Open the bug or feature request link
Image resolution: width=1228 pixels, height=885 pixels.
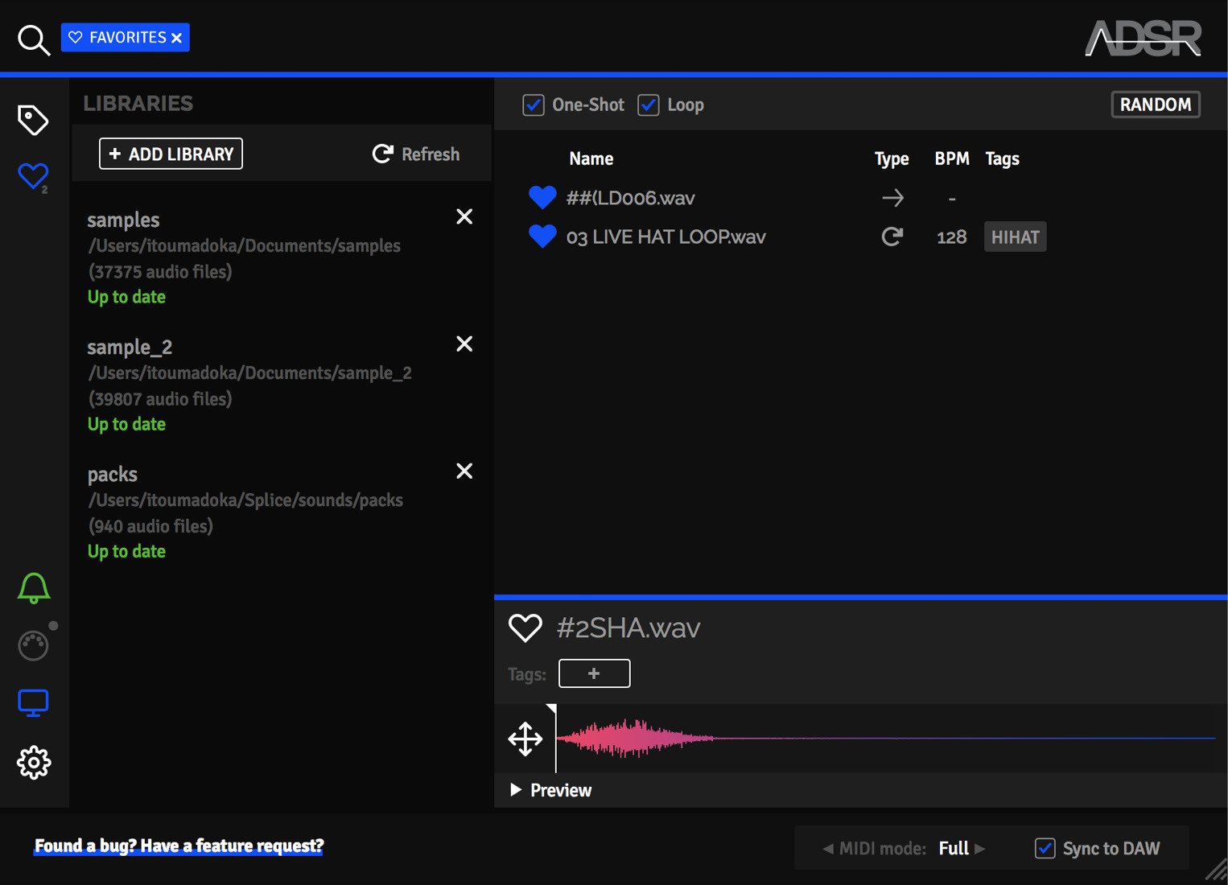[179, 846]
